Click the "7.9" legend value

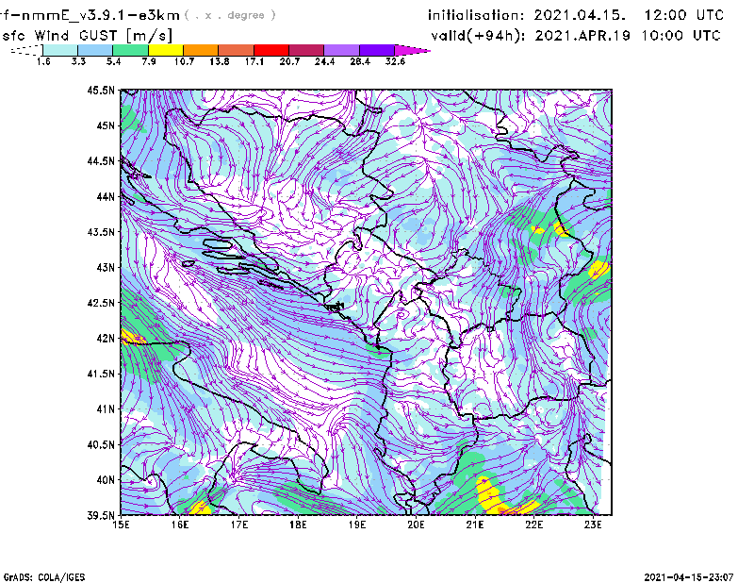[x=149, y=61]
